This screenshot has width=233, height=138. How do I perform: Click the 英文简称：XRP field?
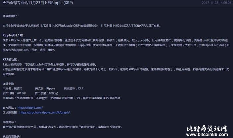click(74, 88)
